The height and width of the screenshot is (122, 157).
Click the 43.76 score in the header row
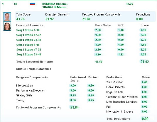[x=129, y=4]
